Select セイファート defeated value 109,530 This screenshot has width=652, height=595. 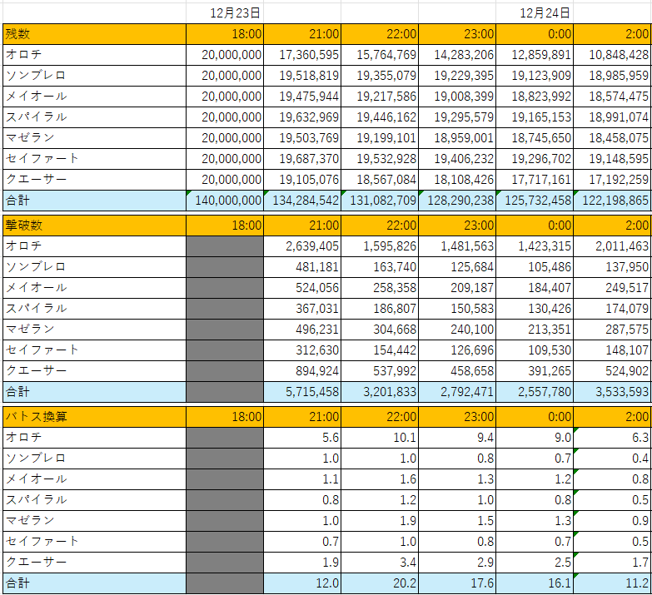(535, 350)
